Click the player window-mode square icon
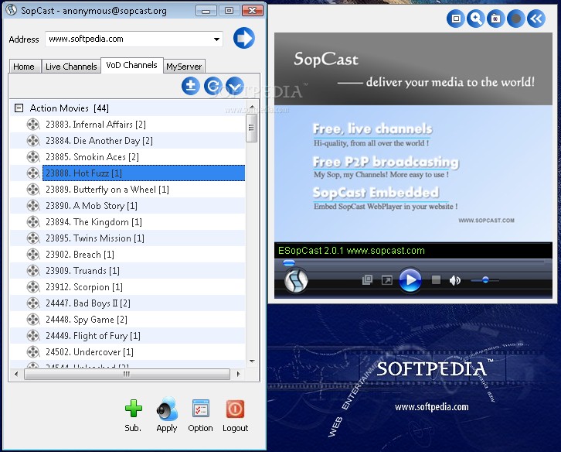The height and width of the screenshot is (452, 561). pos(456,19)
